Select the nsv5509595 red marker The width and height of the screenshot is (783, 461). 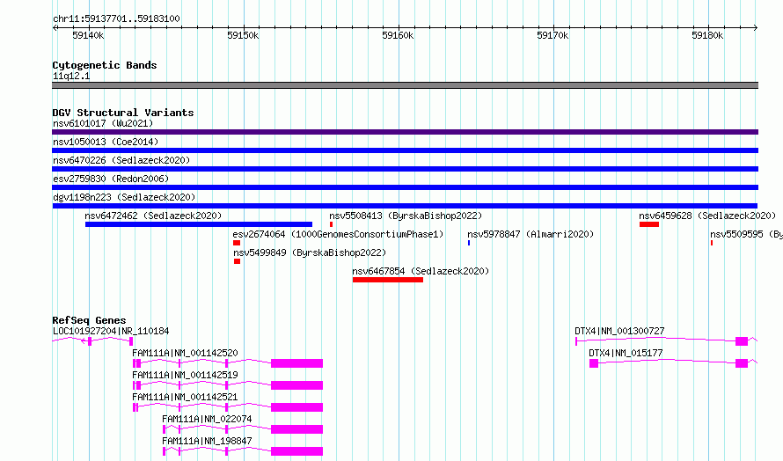712,243
